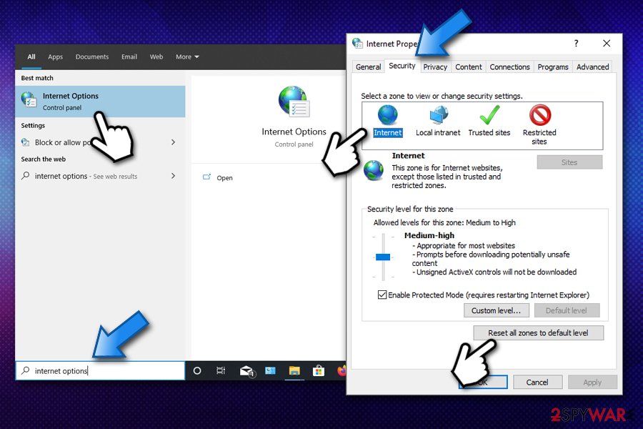Viewport: 643px width, 429px height.
Task: Click the Default level button
Action: click(x=567, y=310)
